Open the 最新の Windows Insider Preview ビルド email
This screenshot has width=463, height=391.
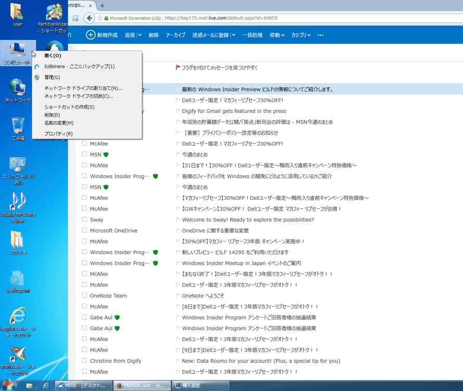coord(258,89)
